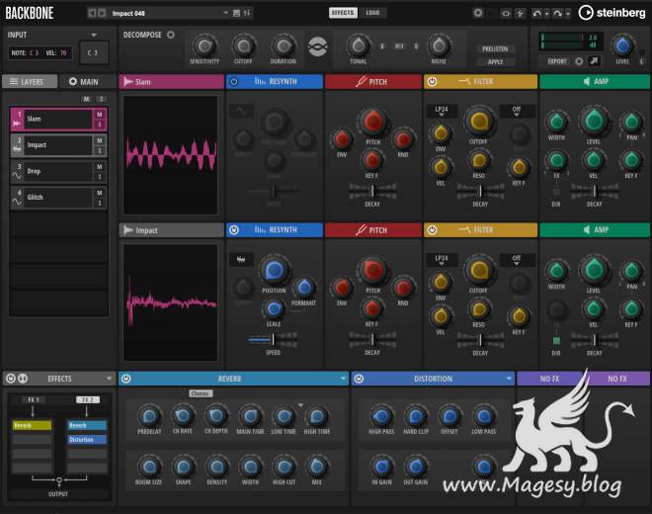This screenshot has width=652, height=514.
Task: Load the next preset with right arrow
Action: click(x=102, y=13)
